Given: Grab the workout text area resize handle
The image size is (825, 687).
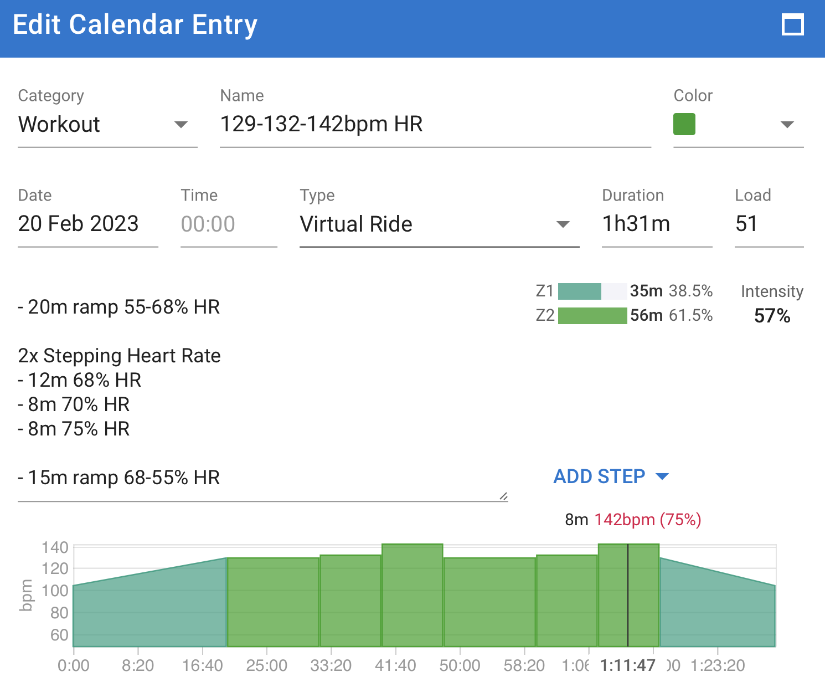Looking at the screenshot, I should click(x=503, y=496).
